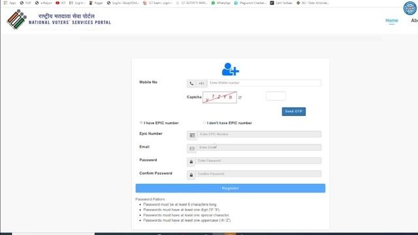Open the YouTube ICT bookmark
Viewport: 418px width, 235px height.
point(61,3)
